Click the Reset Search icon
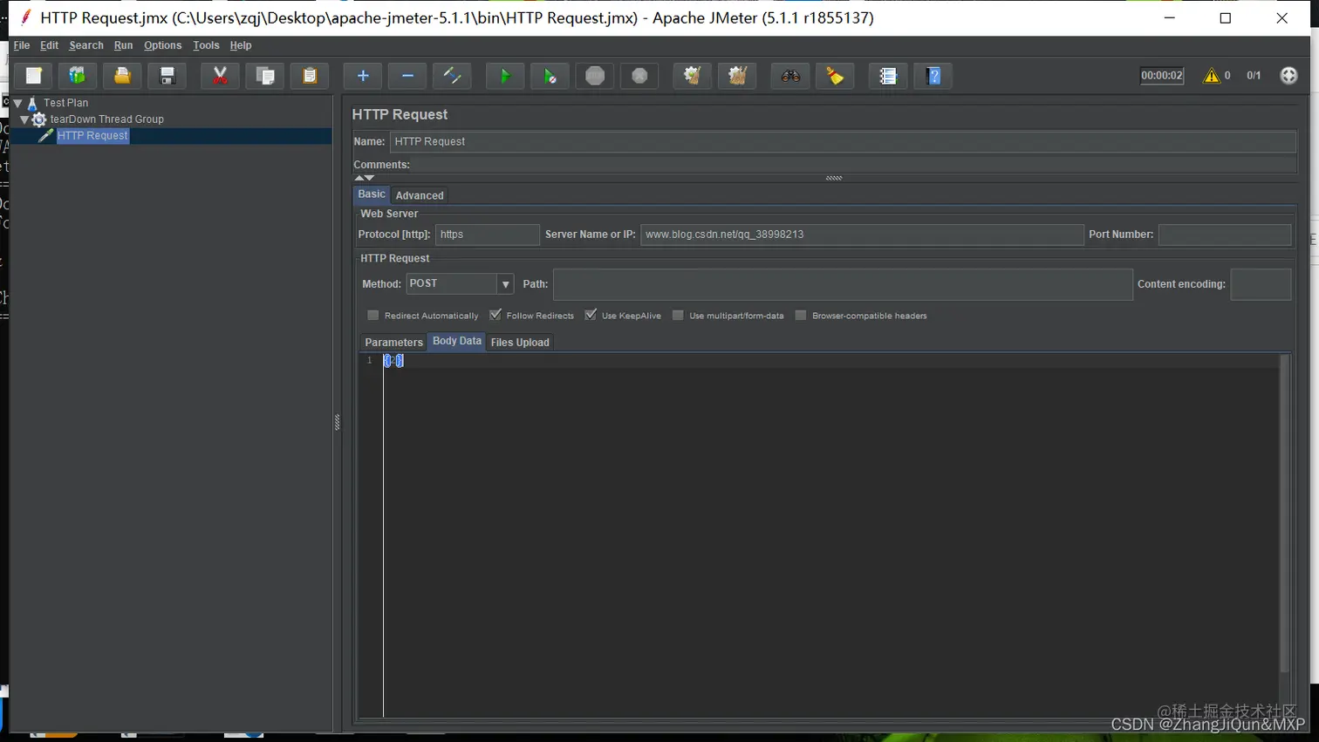 (x=835, y=76)
